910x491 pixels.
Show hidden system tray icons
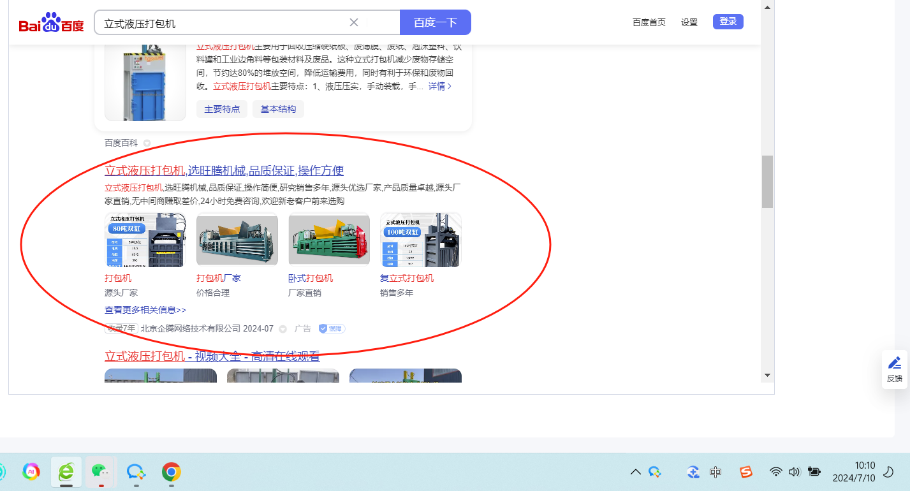pos(635,472)
